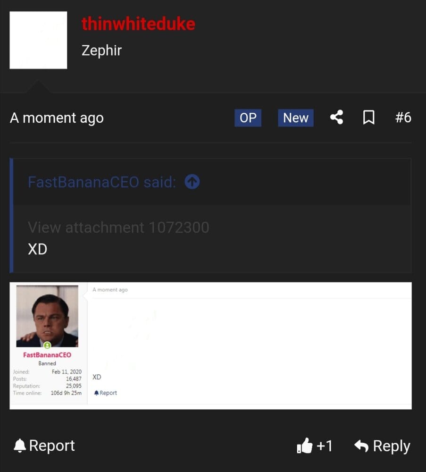This screenshot has width=426, height=472.
Task: Click the curved reply arrow icon
Action: (360, 445)
